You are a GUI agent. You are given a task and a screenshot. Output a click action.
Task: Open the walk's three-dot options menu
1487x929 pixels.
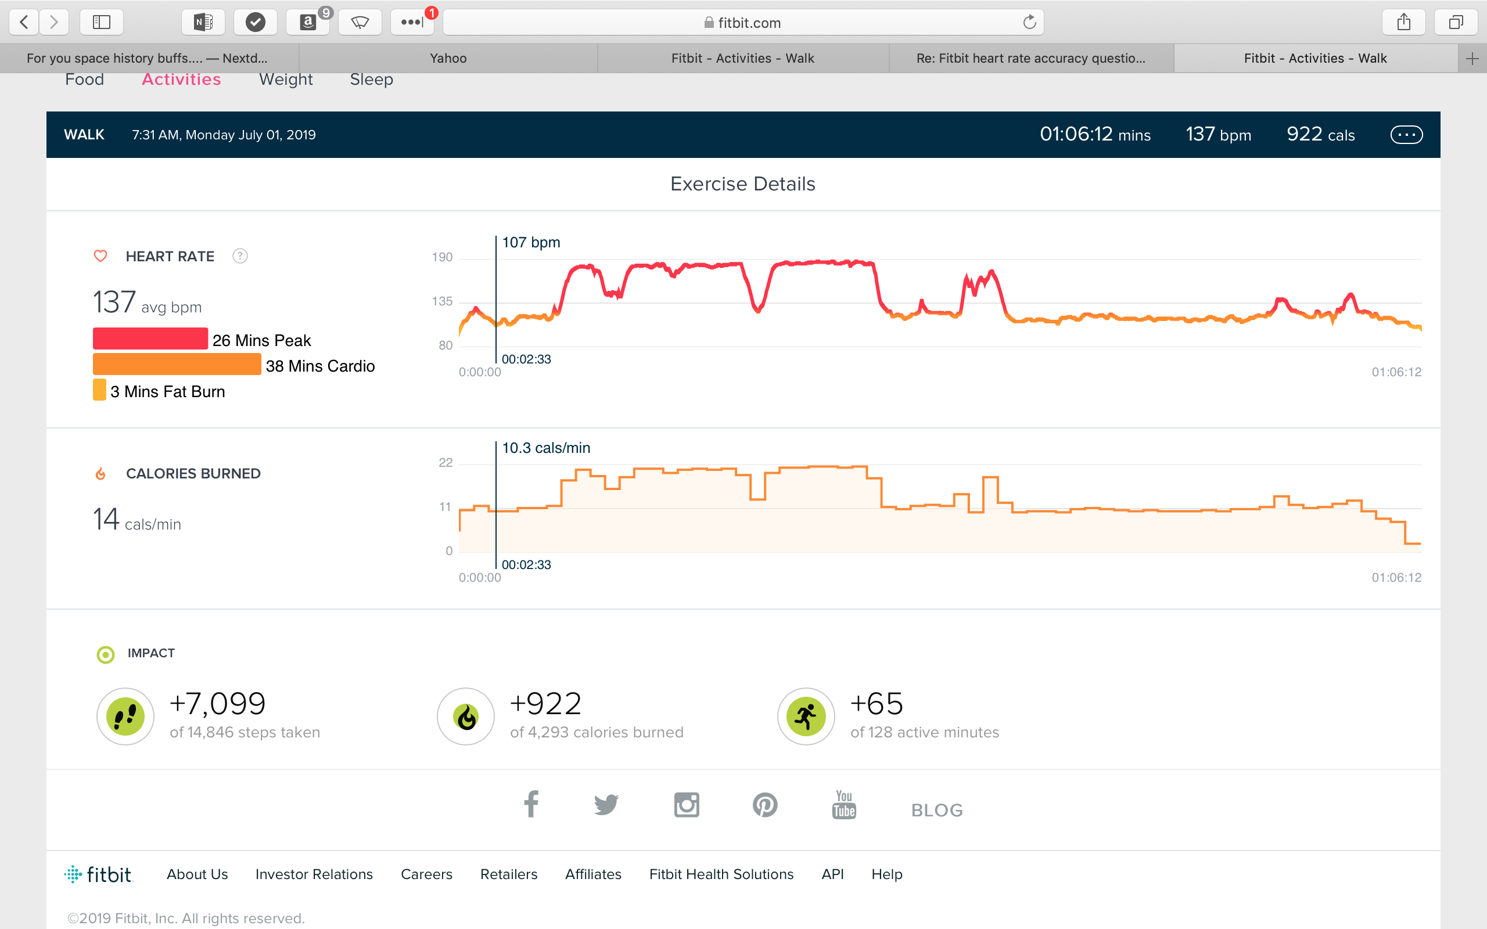1406,135
